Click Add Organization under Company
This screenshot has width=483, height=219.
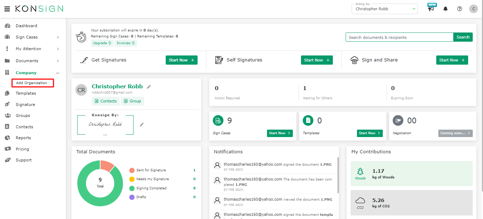pyautogui.click(x=32, y=83)
